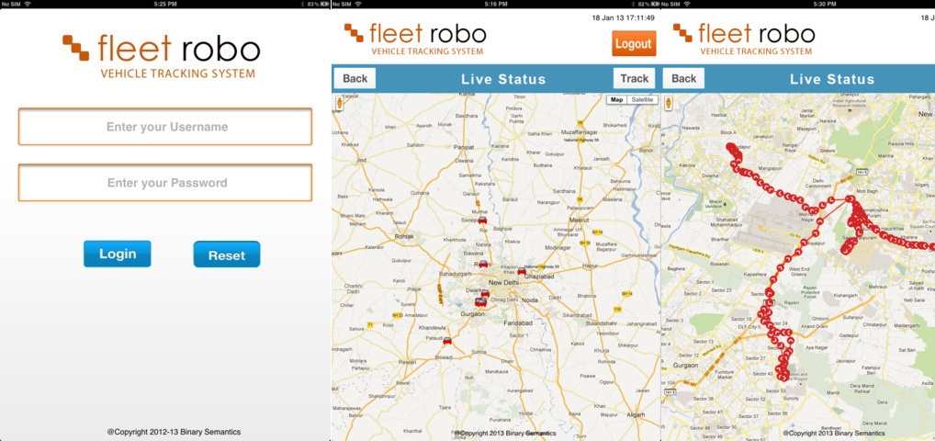Focus the Enter your Password field
The width and height of the screenshot is (935, 441).
point(165,183)
